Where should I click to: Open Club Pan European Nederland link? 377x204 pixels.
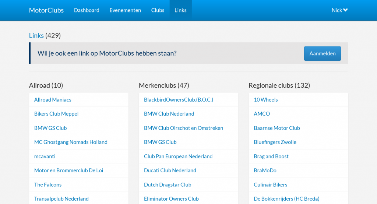coord(178,156)
